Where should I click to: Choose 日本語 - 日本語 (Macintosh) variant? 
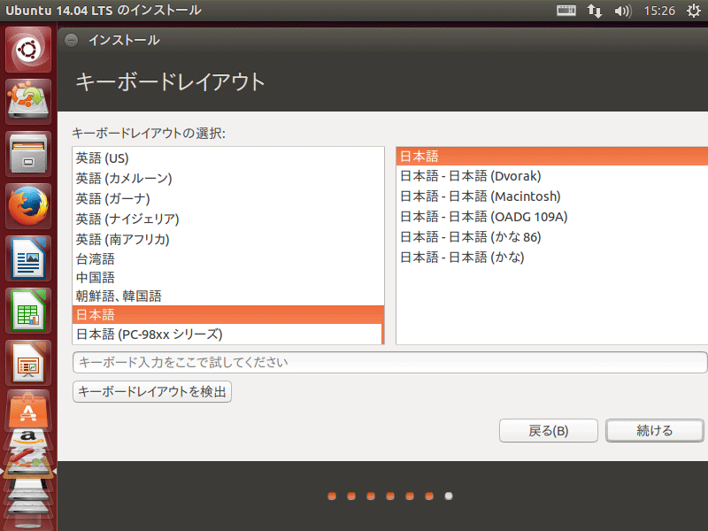click(x=552, y=196)
